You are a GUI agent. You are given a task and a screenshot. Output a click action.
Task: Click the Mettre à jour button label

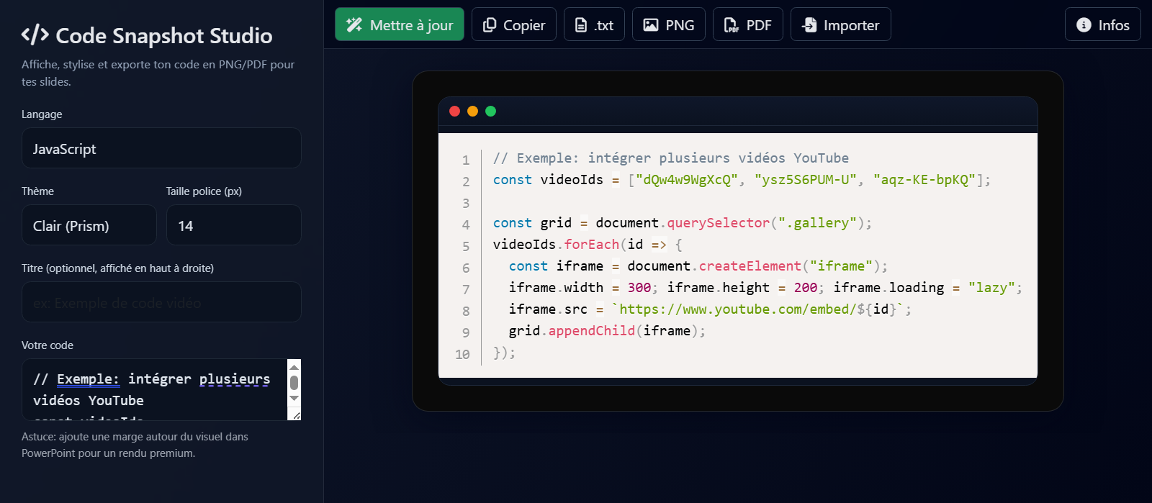tap(411, 25)
